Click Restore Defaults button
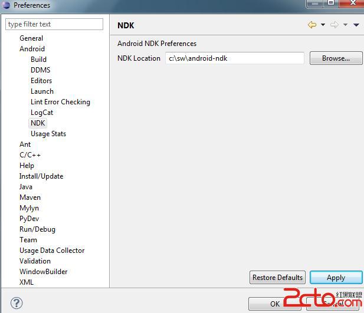Viewport: 364px width, 313px height. pos(277,277)
